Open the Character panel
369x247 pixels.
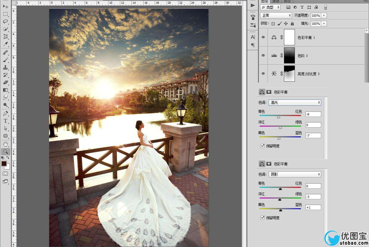tap(253, 37)
